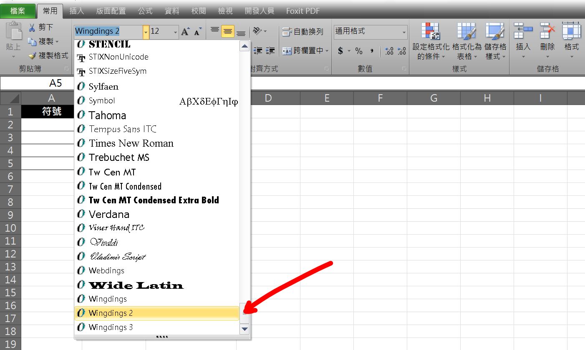
Task: Select column H header
Action: (487, 98)
